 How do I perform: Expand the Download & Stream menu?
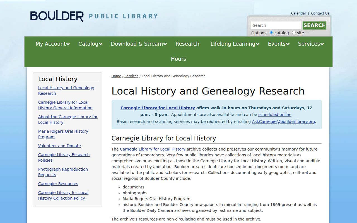[139, 44]
